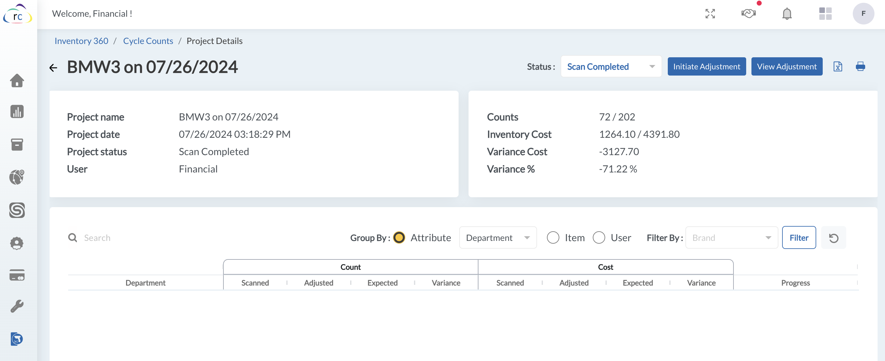Sort by Count Scanned column

click(x=255, y=283)
